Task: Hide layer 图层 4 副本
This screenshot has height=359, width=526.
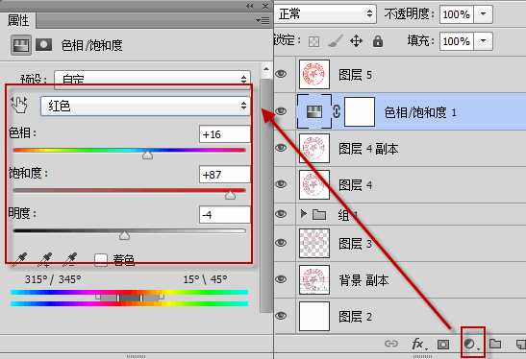Action: pos(281,148)
